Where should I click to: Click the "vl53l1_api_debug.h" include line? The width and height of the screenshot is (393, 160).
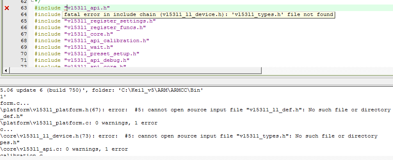pos(82,60)
